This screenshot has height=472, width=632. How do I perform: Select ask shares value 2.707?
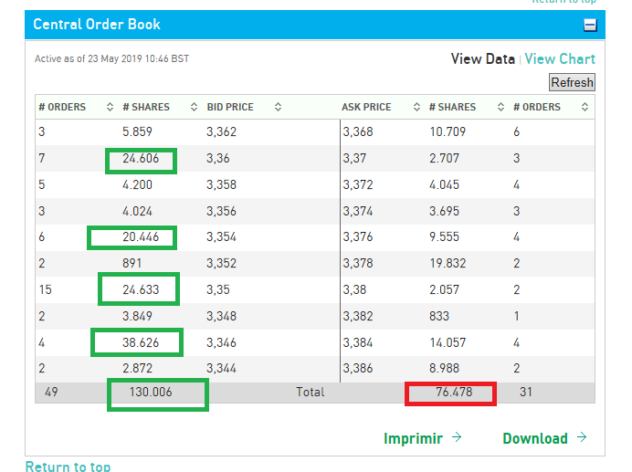(444, 159)
